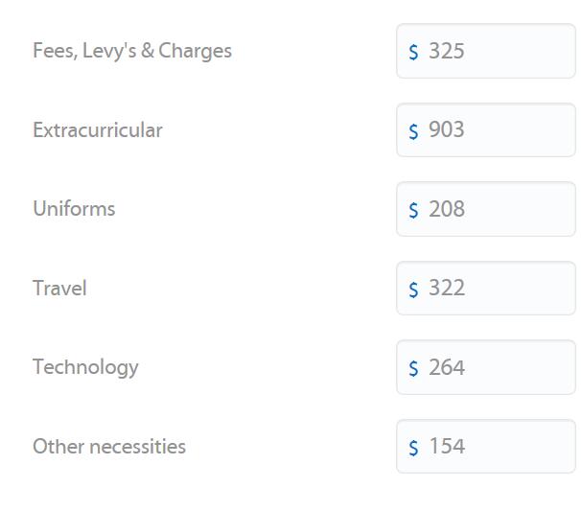Click the Extracurricular label text

click(x=98, y=130)
